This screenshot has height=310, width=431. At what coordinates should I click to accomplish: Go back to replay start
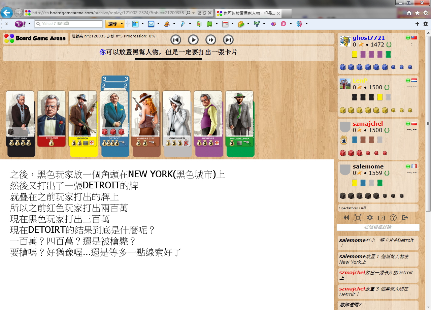[x=176, y=40]
